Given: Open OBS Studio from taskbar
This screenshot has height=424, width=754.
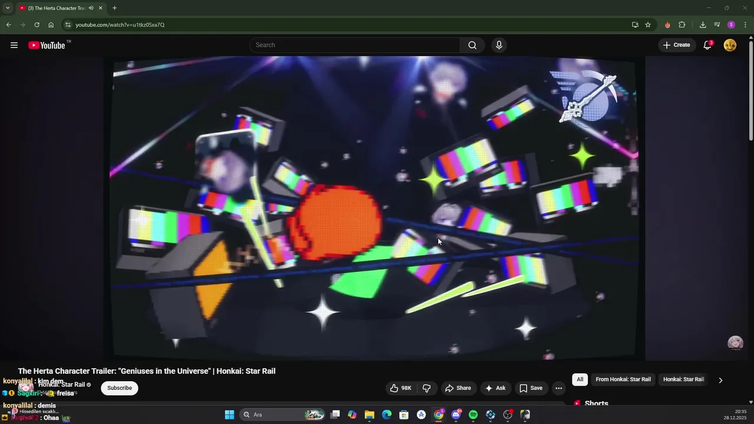Looking at the screenshot, I should [508, 415].
